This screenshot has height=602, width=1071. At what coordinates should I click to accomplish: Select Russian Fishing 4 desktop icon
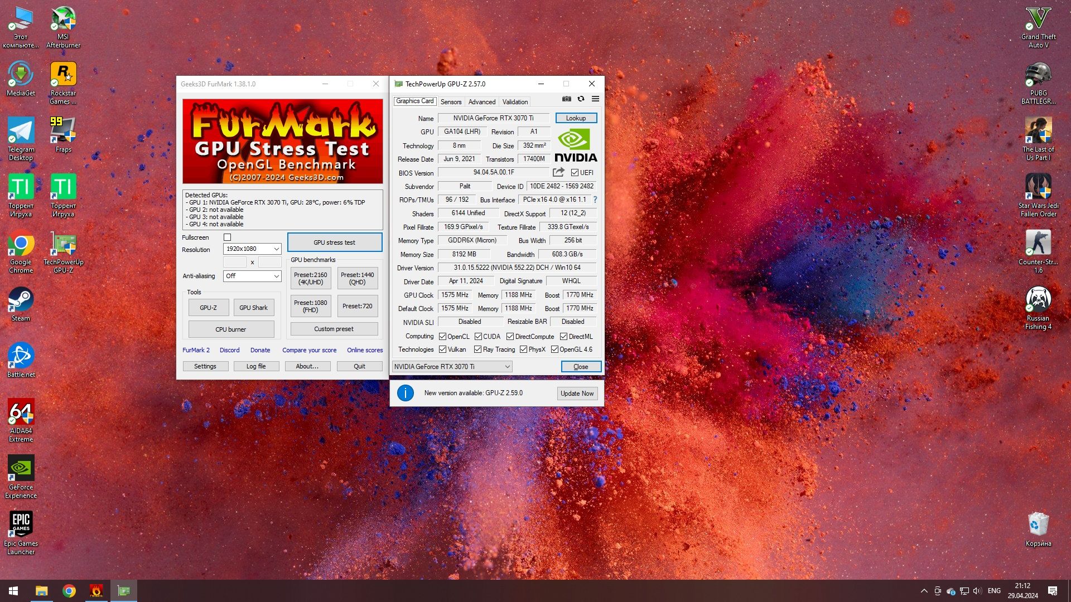1038,308
